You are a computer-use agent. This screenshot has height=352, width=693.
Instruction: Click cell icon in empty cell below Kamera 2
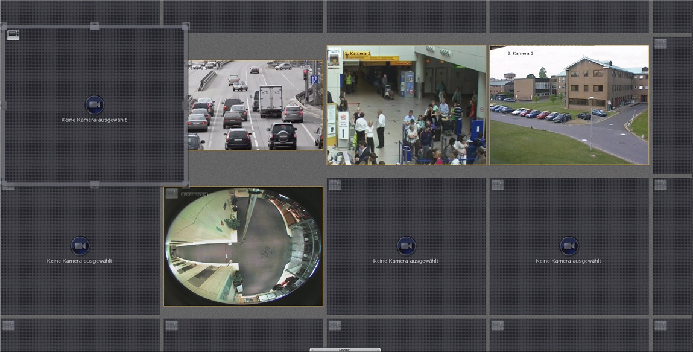[x=335, y=184]
